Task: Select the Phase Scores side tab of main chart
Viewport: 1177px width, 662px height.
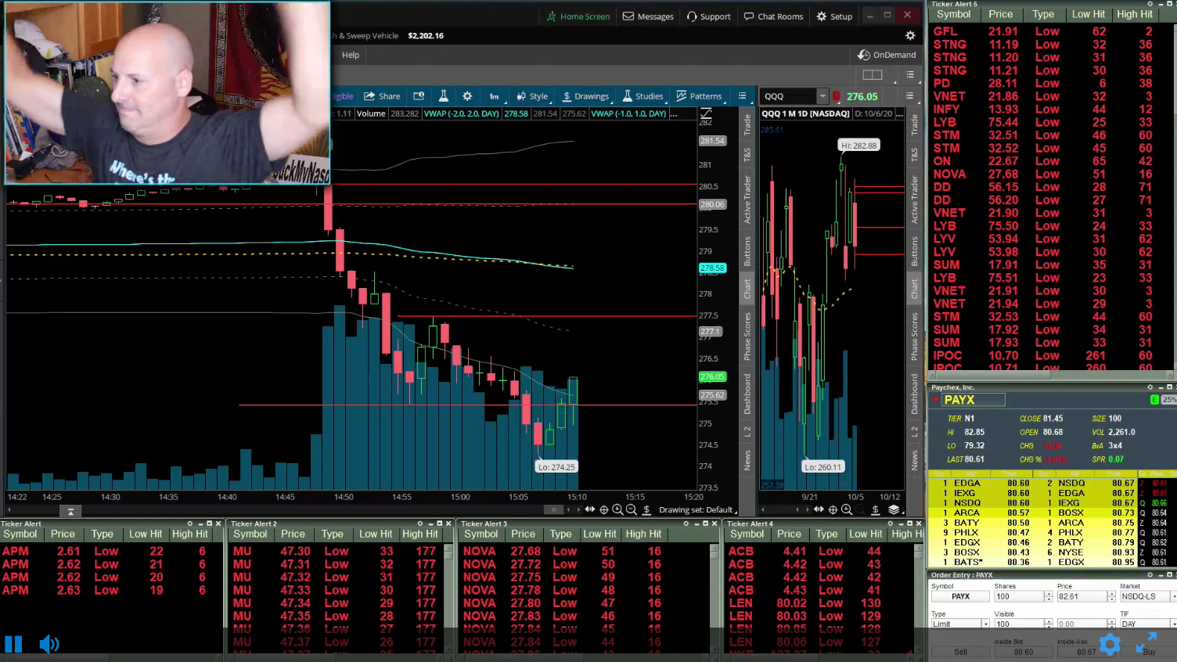Action: click(747, 336)
